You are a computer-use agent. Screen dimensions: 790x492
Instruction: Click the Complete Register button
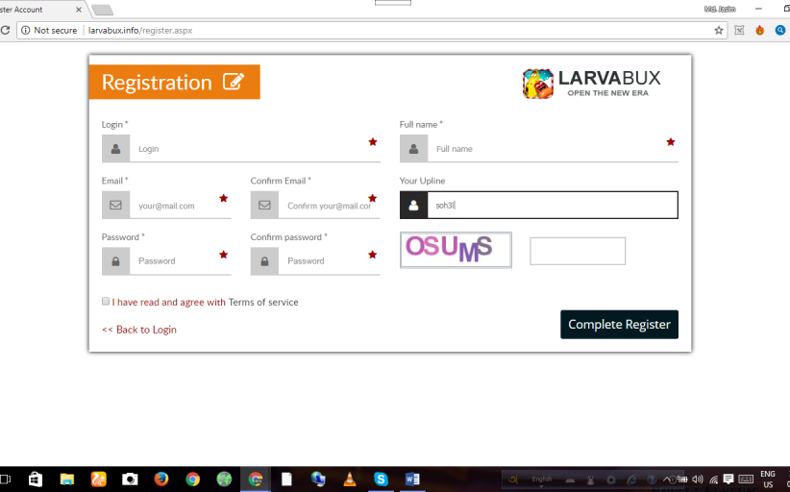(619, 325)
